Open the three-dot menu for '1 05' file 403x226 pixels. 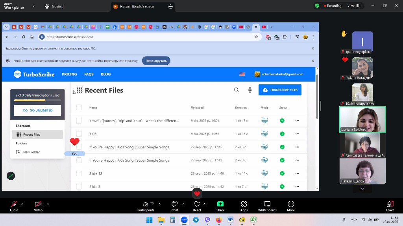(297, 134)
